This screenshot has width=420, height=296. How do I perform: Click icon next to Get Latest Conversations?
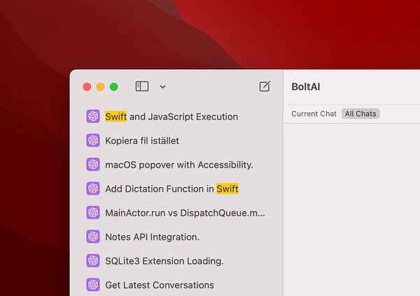(x=93, y=285)
